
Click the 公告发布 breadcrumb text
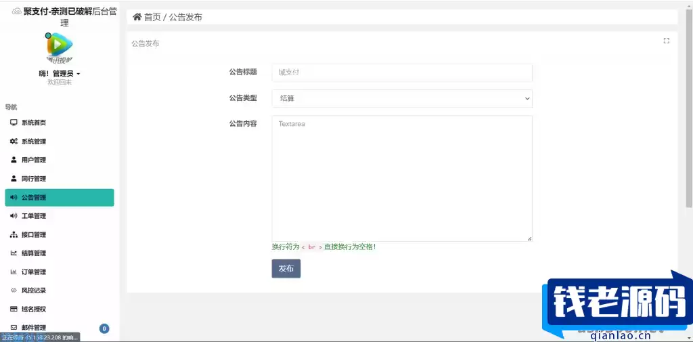click(185, 17)
